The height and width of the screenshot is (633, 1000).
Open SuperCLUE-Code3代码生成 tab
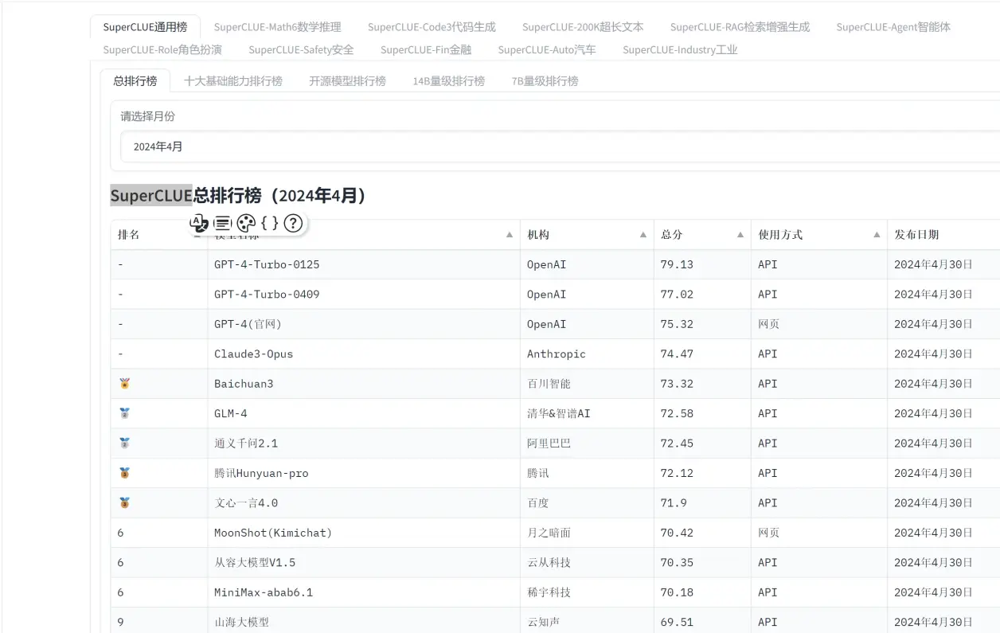tap(432, 27)
